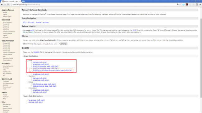Download the 32-bit Windows zip

click(39, 66)
